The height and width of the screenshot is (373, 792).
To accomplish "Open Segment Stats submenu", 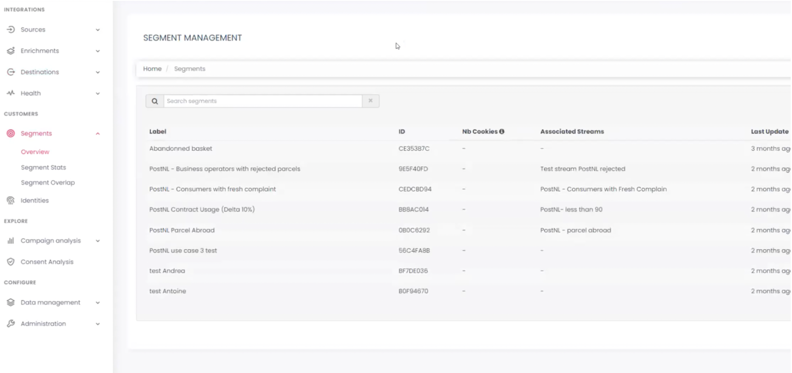I will [x=43, y=167].
